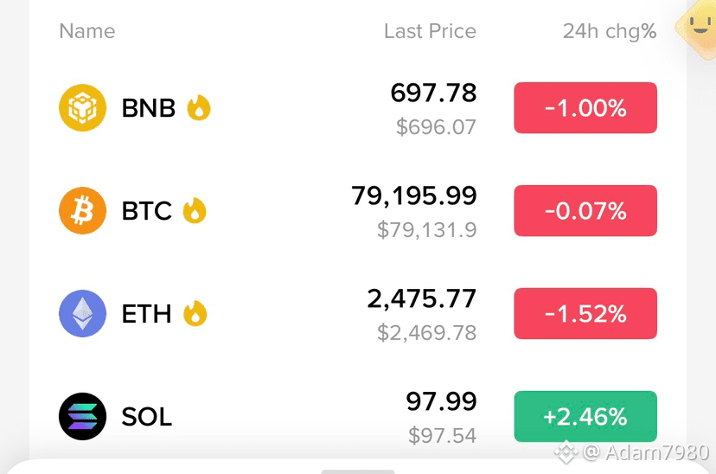
Task: Tap ETH's red -1.52% swatch
Action: pos(585,313)
